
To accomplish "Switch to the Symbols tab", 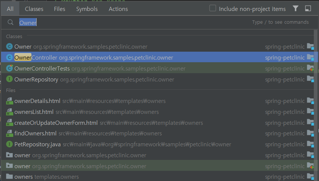I will (87, 9).
